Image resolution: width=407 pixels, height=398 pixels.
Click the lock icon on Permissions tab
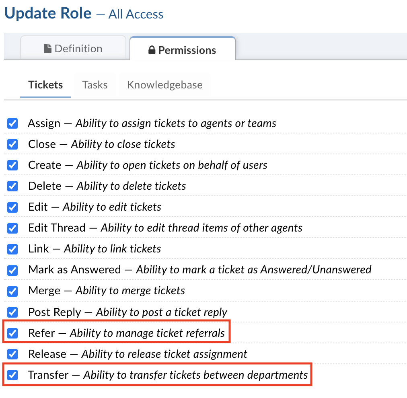click(x=152, y=50)
